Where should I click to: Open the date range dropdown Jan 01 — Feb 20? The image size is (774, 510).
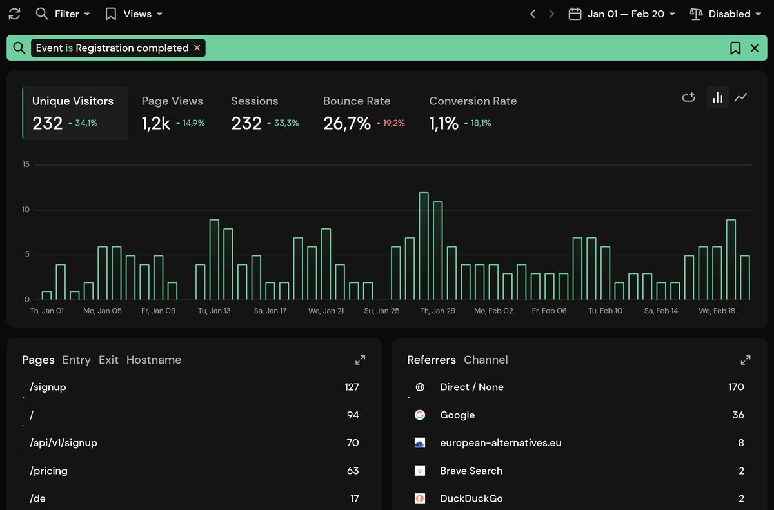(x=621, y=14)
